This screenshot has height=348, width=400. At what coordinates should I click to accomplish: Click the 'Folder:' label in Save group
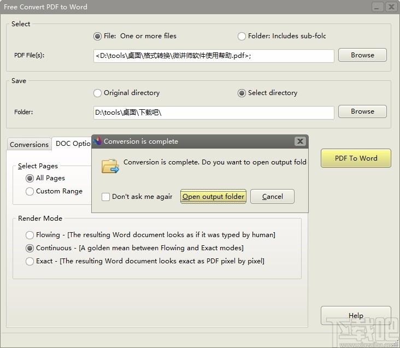[x=23, y=112]
